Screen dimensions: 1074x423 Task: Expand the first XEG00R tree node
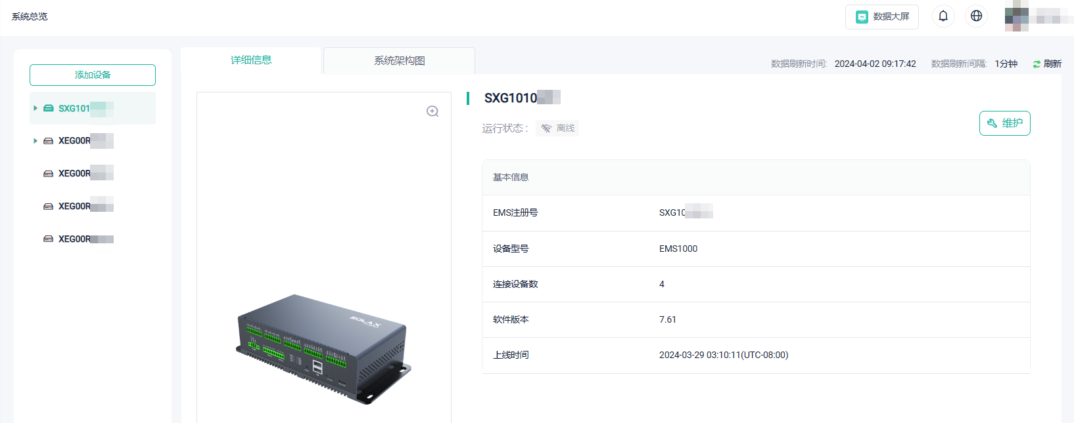(35, 141)
